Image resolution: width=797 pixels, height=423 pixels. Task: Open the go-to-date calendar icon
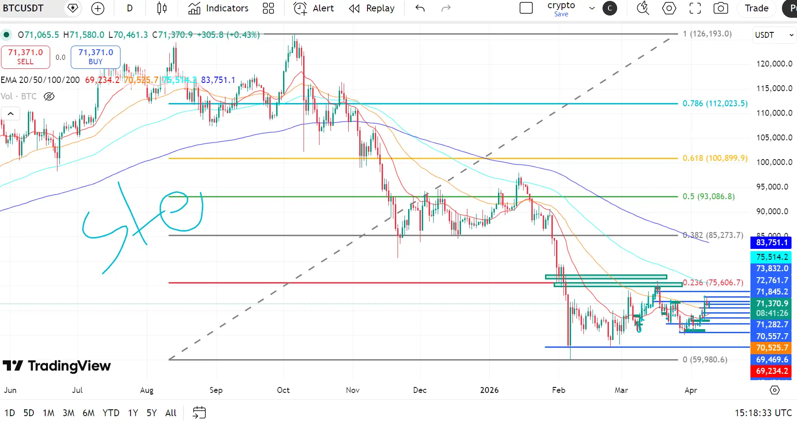(x=199, y=413)
